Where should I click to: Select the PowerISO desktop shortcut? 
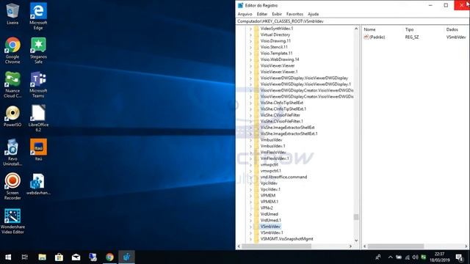tap(12, 116)
